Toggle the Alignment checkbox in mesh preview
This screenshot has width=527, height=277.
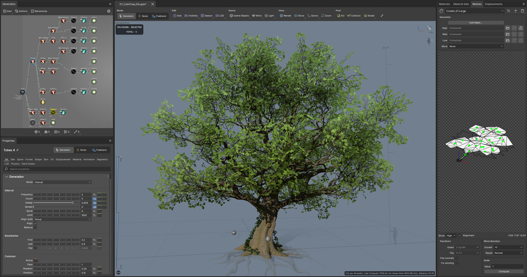coord(460,236)
